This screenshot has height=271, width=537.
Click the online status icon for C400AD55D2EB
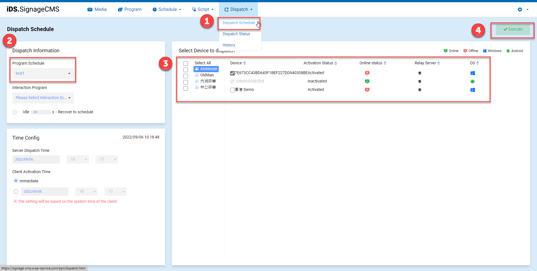(367, 81)
